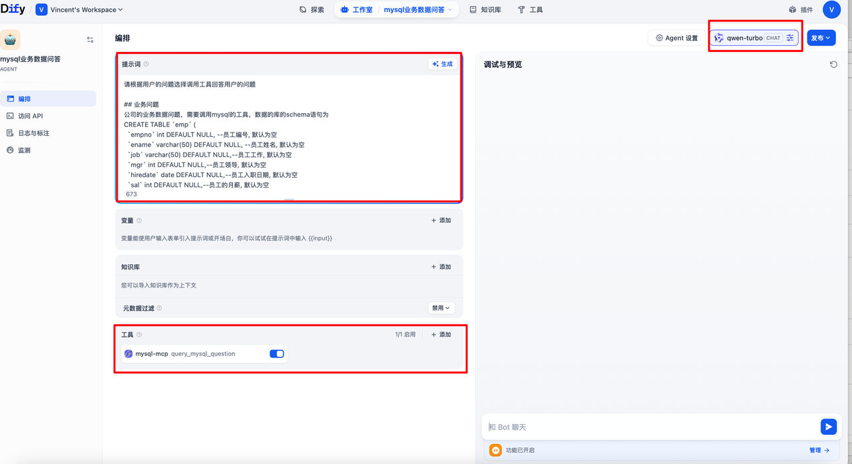Click the Dify logo
The height and width of the screenshot is (464, 852).
[x=13, y=9]
